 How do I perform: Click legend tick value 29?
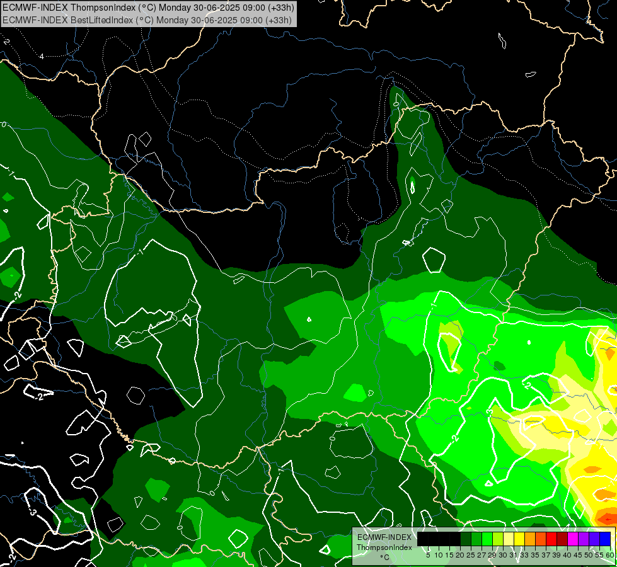pos(492,555)
